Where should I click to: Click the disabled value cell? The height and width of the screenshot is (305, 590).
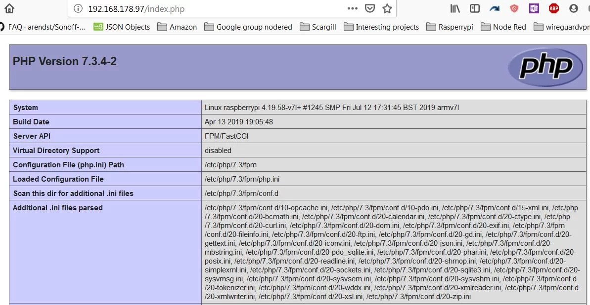tap(394, 150)
